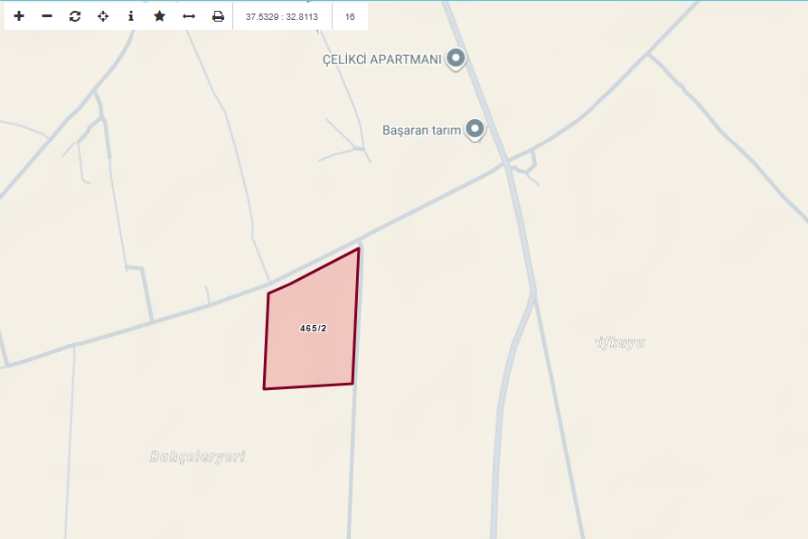808x539 pixels.
Task: Select the ifkuyu locality label
Action: [x=619, y=342]
